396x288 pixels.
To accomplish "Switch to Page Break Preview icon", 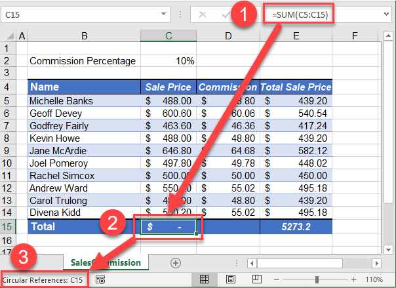I will [257, 279].
